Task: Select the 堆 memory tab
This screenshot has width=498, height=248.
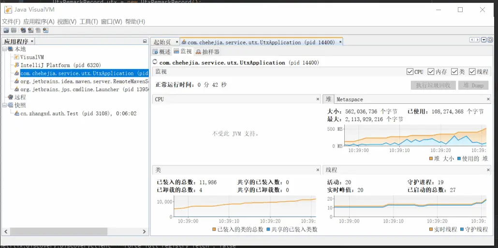Action: [328, 99]
